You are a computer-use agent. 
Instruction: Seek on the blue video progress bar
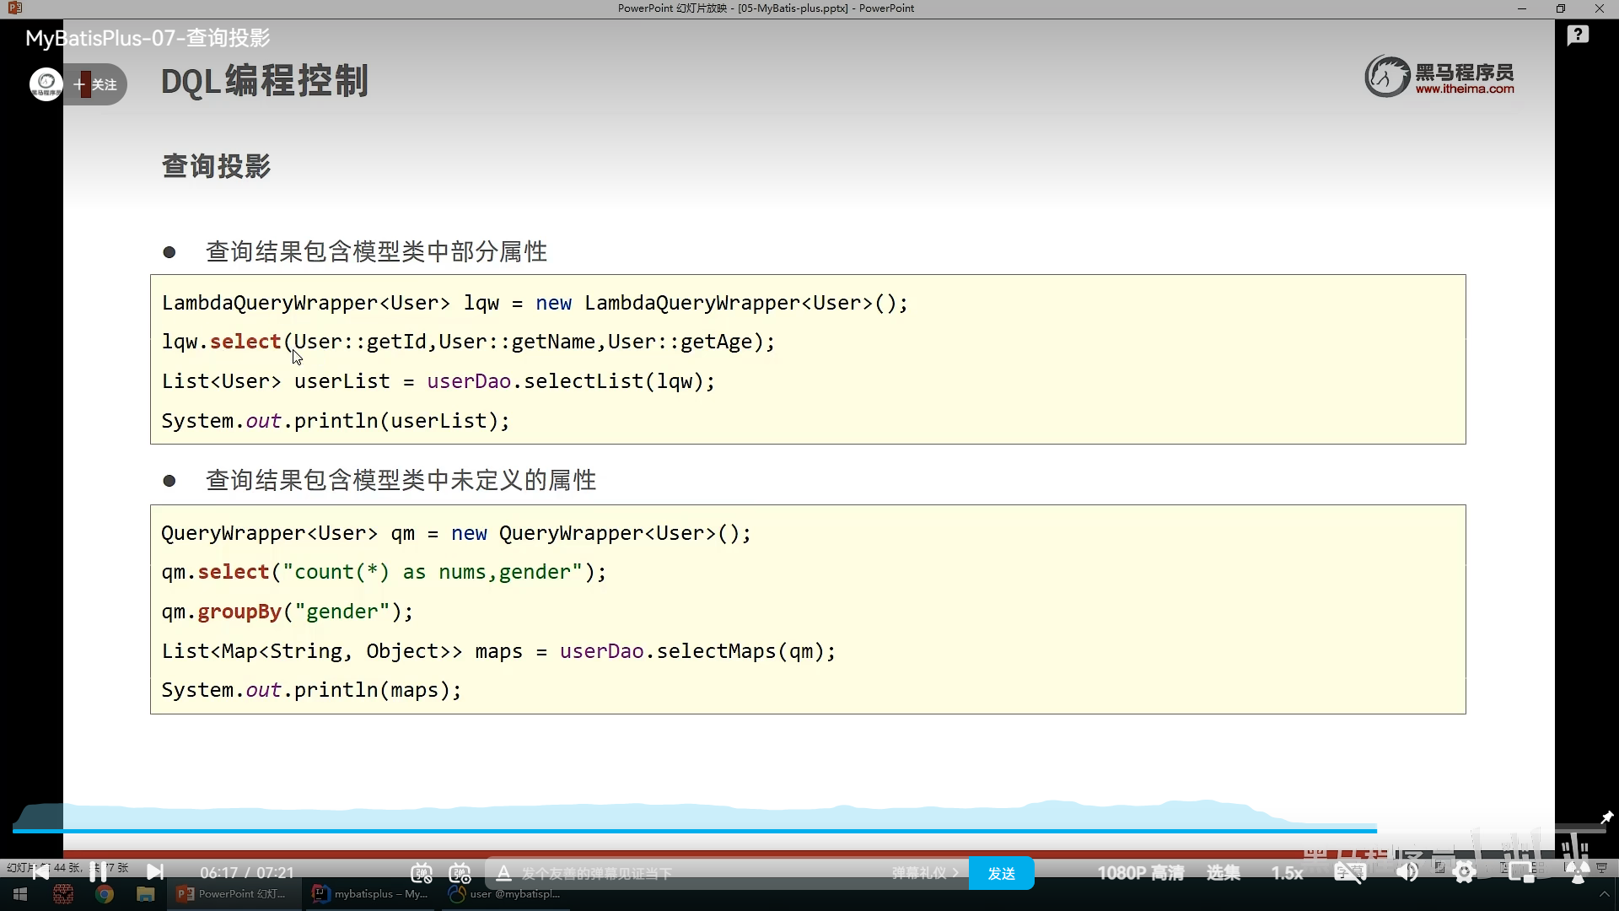click(675, 831)
